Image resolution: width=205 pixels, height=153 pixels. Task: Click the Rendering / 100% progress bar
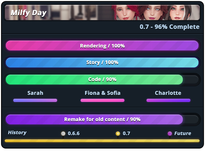pyautogui.click(x=102, y=46)
